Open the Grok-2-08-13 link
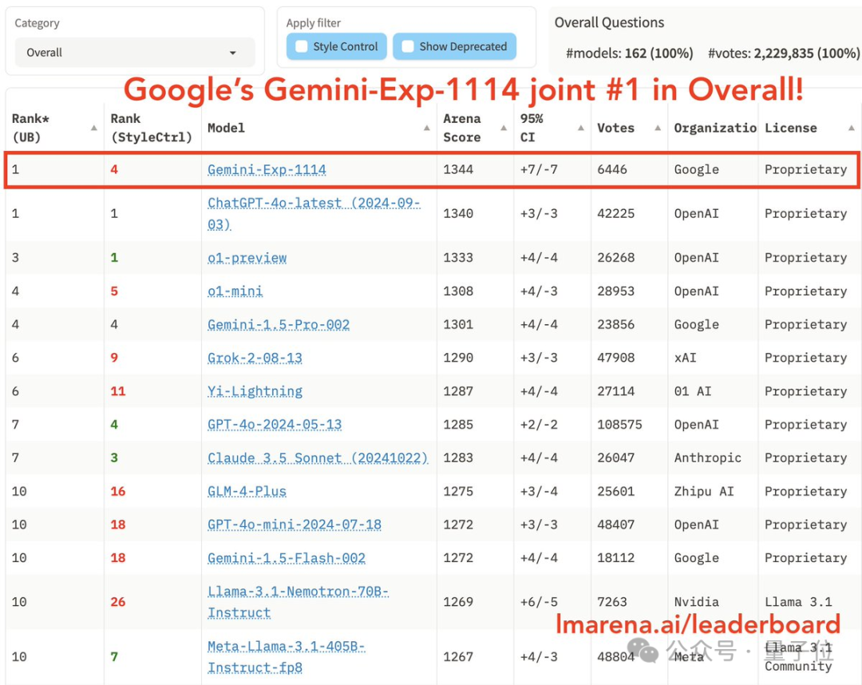This screenshot has width=862, height=685. pos(255,358)
